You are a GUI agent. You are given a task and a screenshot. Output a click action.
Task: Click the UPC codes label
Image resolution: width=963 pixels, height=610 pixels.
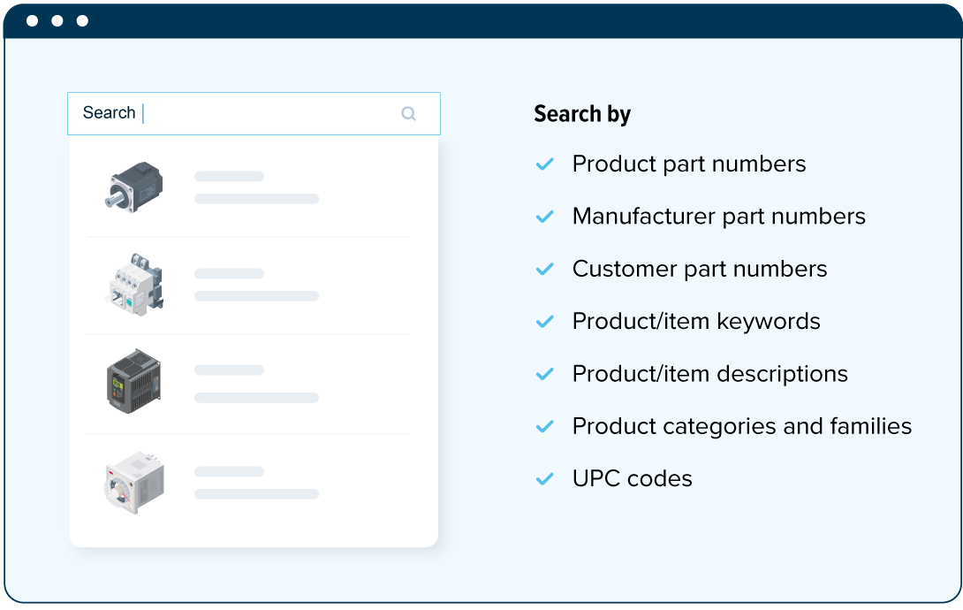coord(632,479)
